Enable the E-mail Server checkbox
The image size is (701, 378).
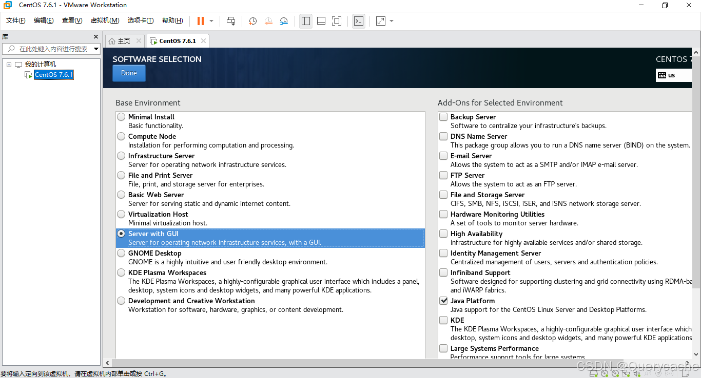[443, 156]
